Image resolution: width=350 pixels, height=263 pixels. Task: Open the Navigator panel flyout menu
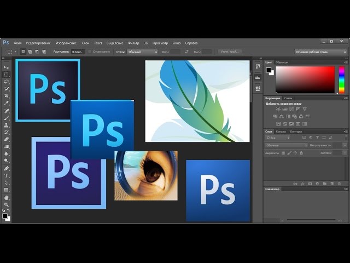[346, 189]
